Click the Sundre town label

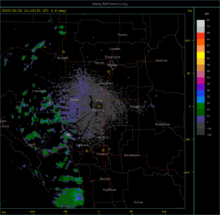point(75,100)
